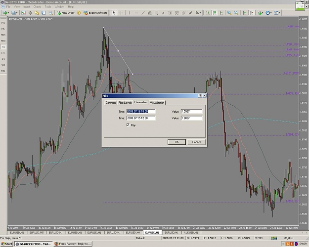The width and height of the screenshot is (309, 247).
Task: Toggle the Market Watch window icon
Action: pyautogui.click(x=23, y=13)
